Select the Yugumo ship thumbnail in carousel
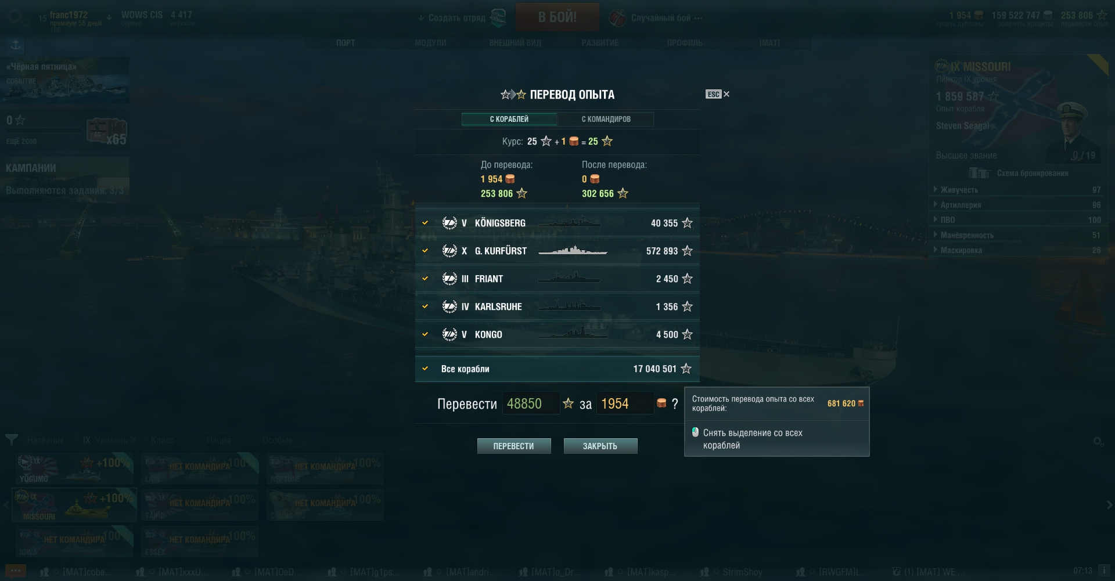This screenshot has width=1115, height=581. tap(75, 469)
